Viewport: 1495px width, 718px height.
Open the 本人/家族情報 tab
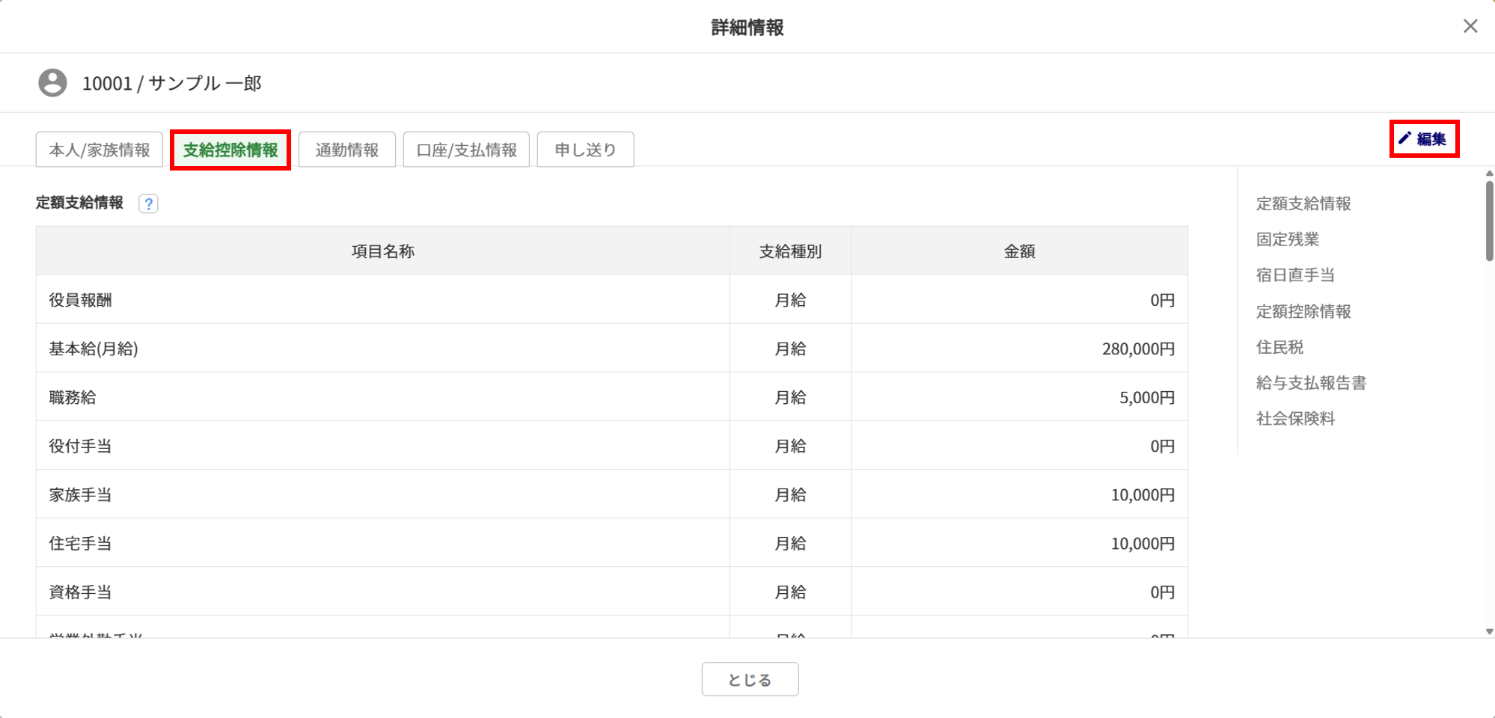pyautogui.click(x=100, y=150)
